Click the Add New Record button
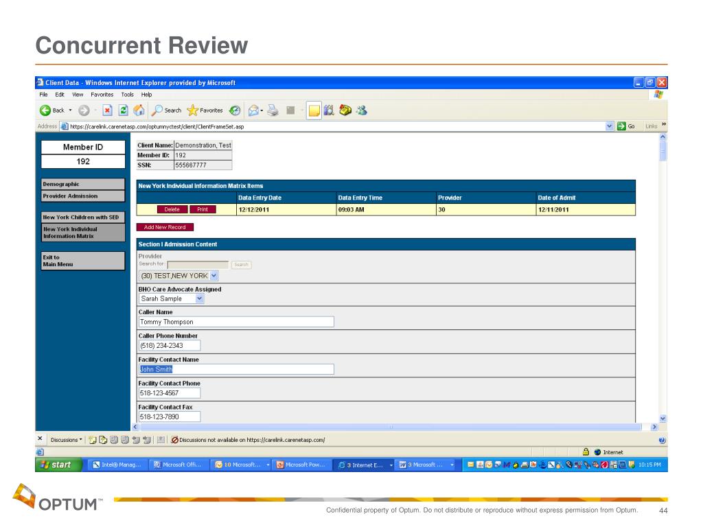The image size is (703, 527). 165,227
